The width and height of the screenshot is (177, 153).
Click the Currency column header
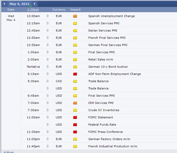click(59, 10)
